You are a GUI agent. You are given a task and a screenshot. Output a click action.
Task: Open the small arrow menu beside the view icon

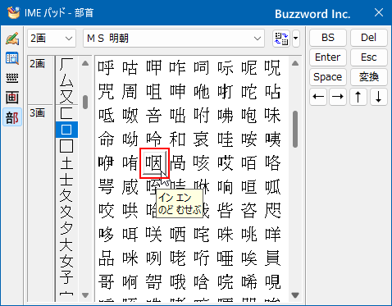coord(296,39)
